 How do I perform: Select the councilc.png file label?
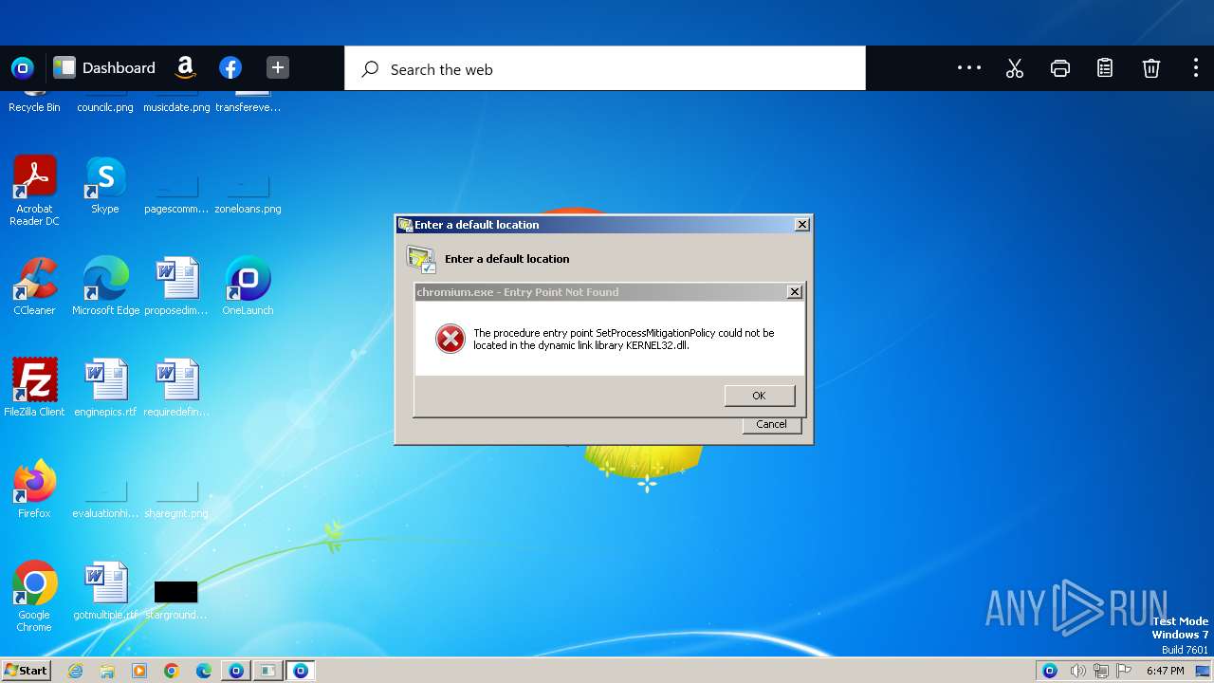[105, 107]
